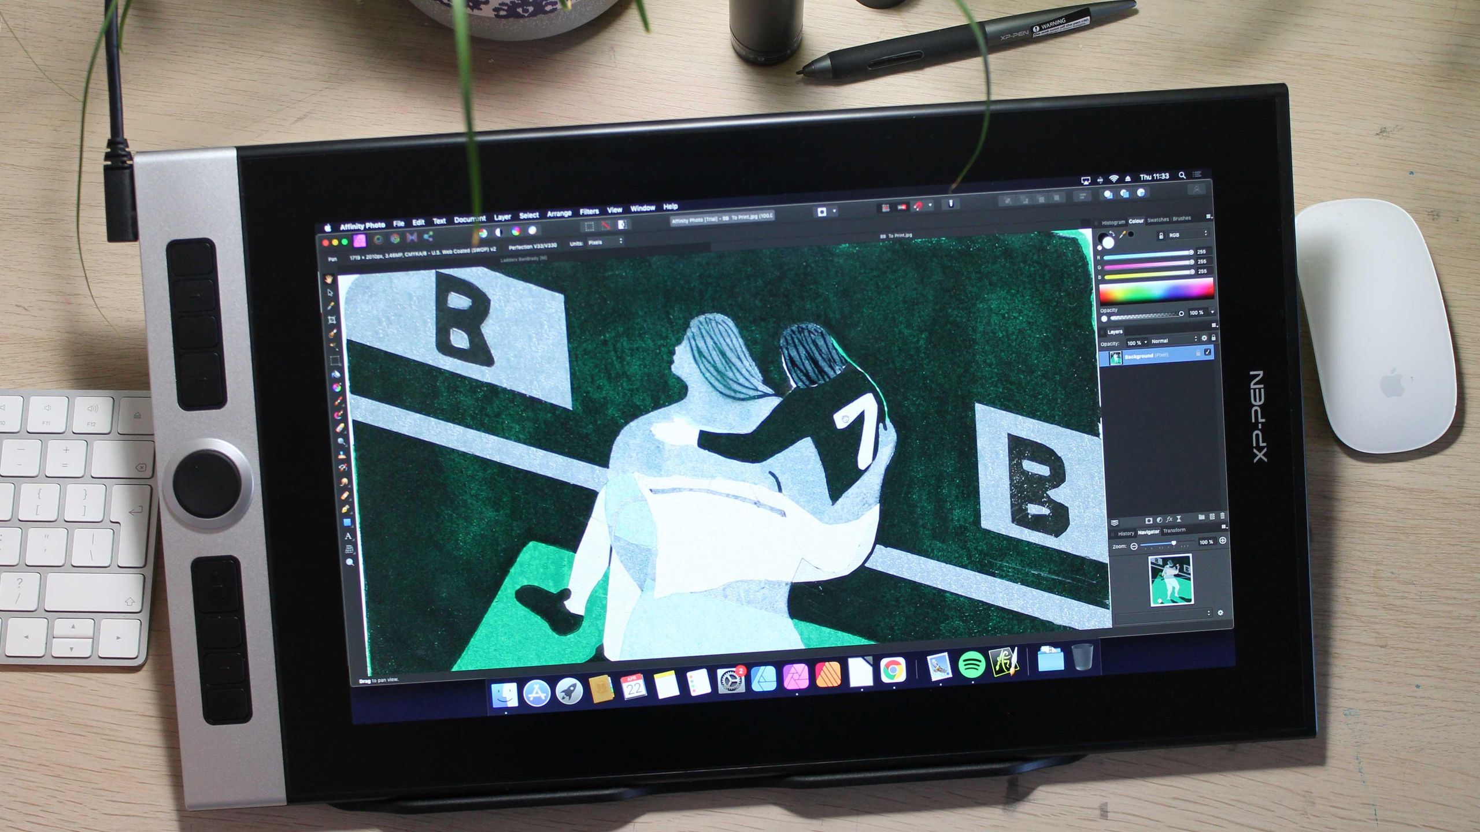
Task: Select the Flood Fill bucket tool
Action: (336, 374)
